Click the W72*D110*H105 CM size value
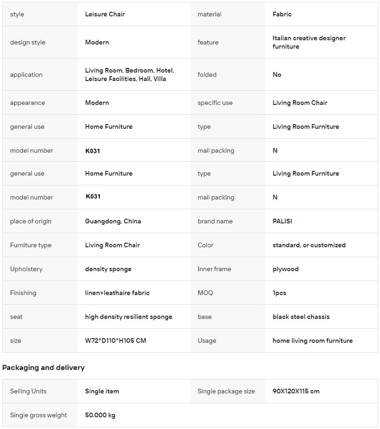Image resolution: width=380 pixels, height=429 pixels. (115, 340)
